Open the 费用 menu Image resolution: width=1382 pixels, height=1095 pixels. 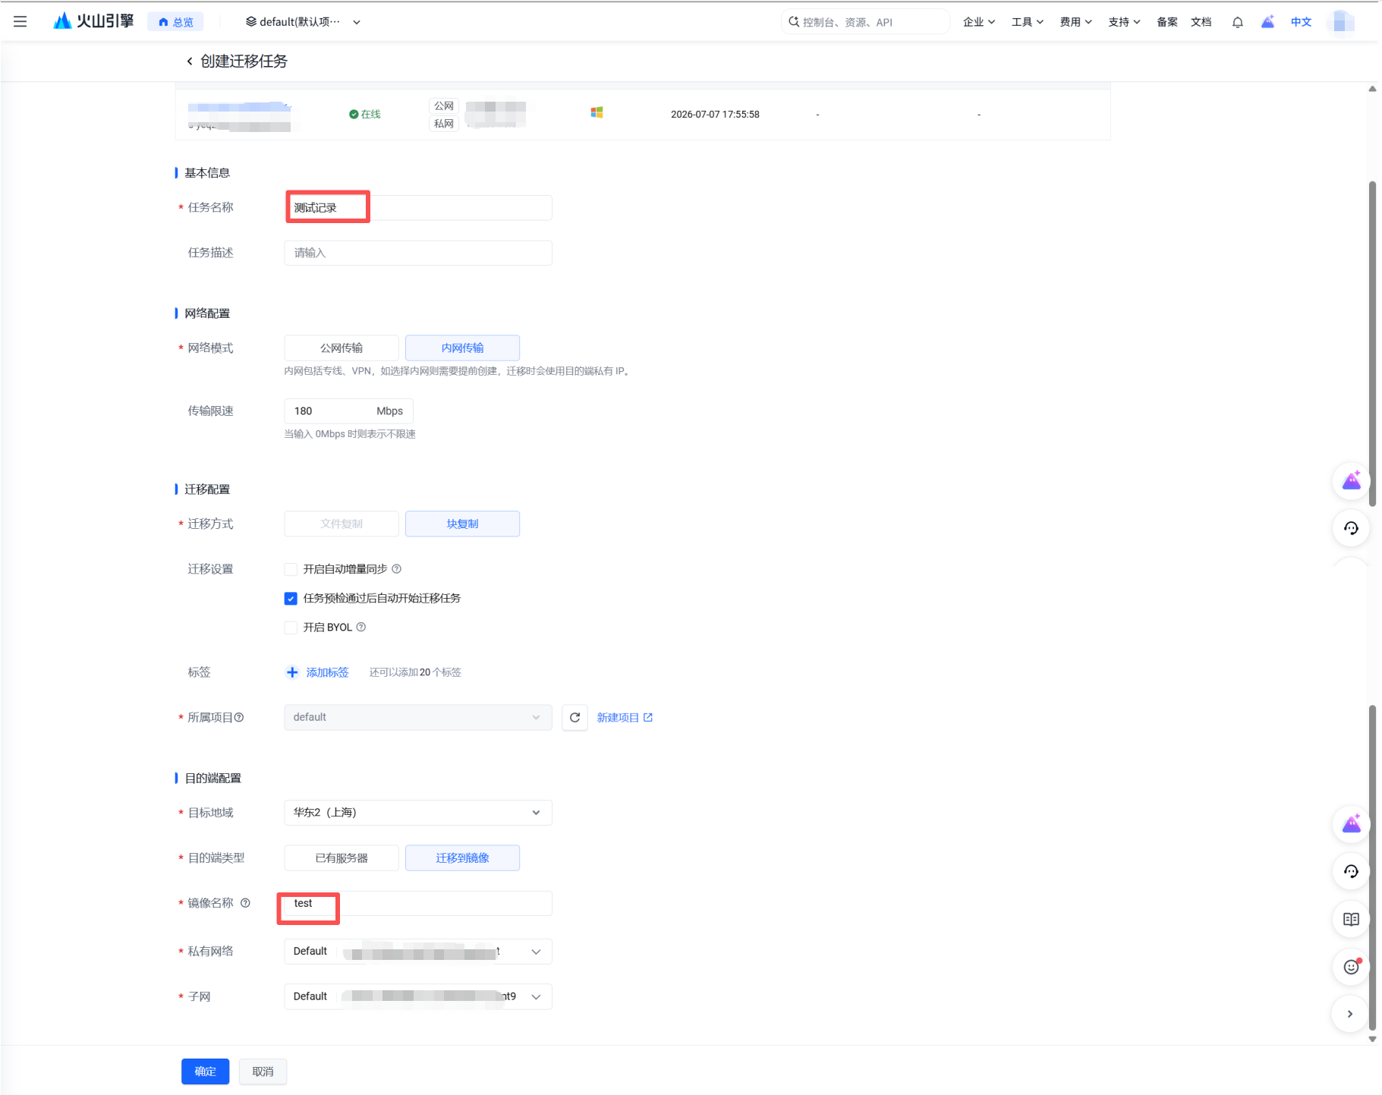(x=1076, y=22)
